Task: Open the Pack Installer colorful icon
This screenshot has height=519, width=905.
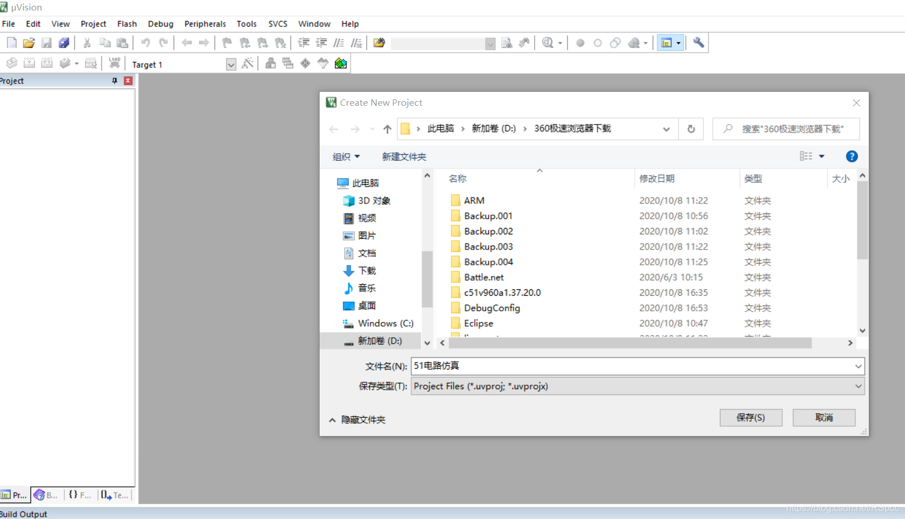Action: coord(341,63)
